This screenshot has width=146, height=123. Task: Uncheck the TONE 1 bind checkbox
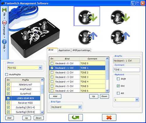[52, 68]
